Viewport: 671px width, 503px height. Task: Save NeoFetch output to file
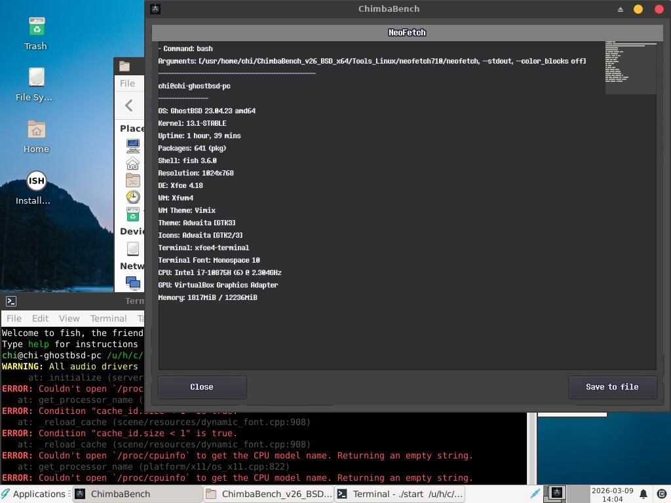[613, 387]
